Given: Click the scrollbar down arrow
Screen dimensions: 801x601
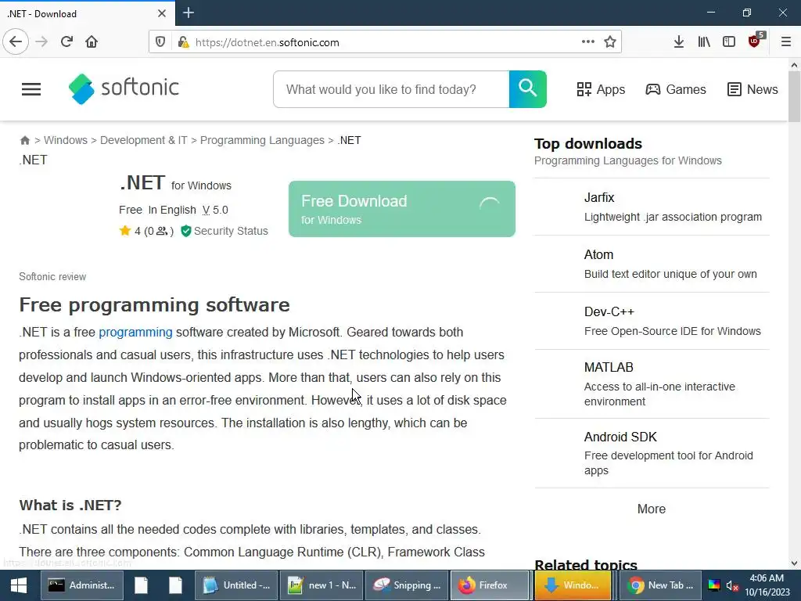Looking at the screenshot, I should pos(794,563).
